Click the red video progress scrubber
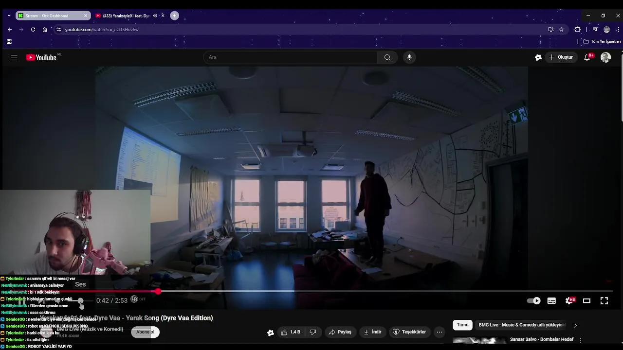Screen dimensions: 623x350 (x=158, y=291)
